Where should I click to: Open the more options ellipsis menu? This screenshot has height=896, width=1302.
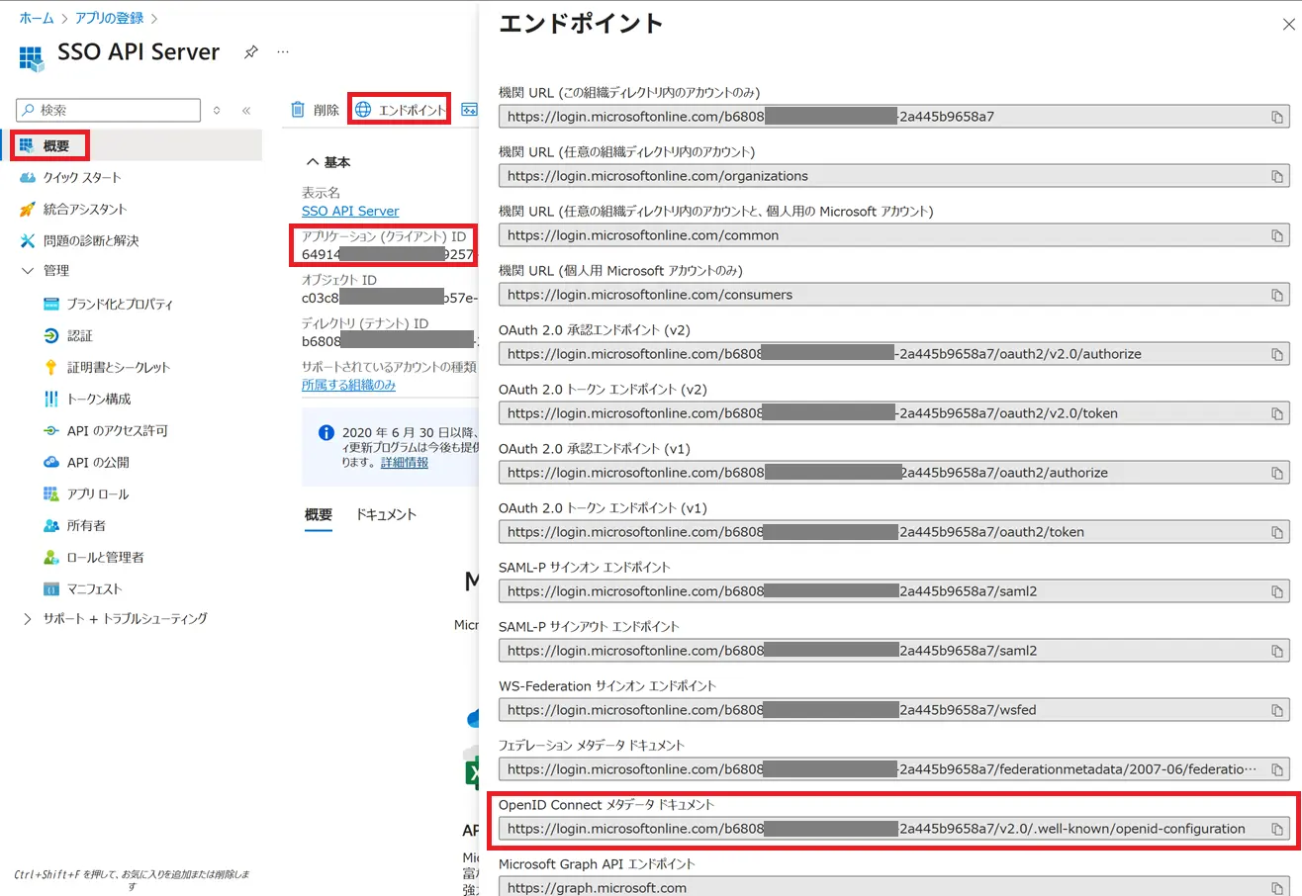pos(283,51)
